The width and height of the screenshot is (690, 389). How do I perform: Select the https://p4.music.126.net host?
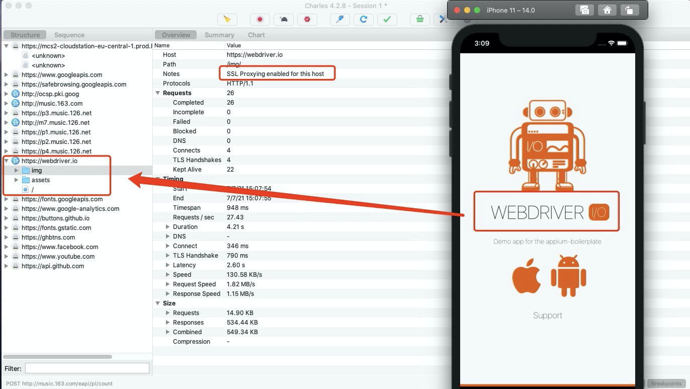coord(56,151)
